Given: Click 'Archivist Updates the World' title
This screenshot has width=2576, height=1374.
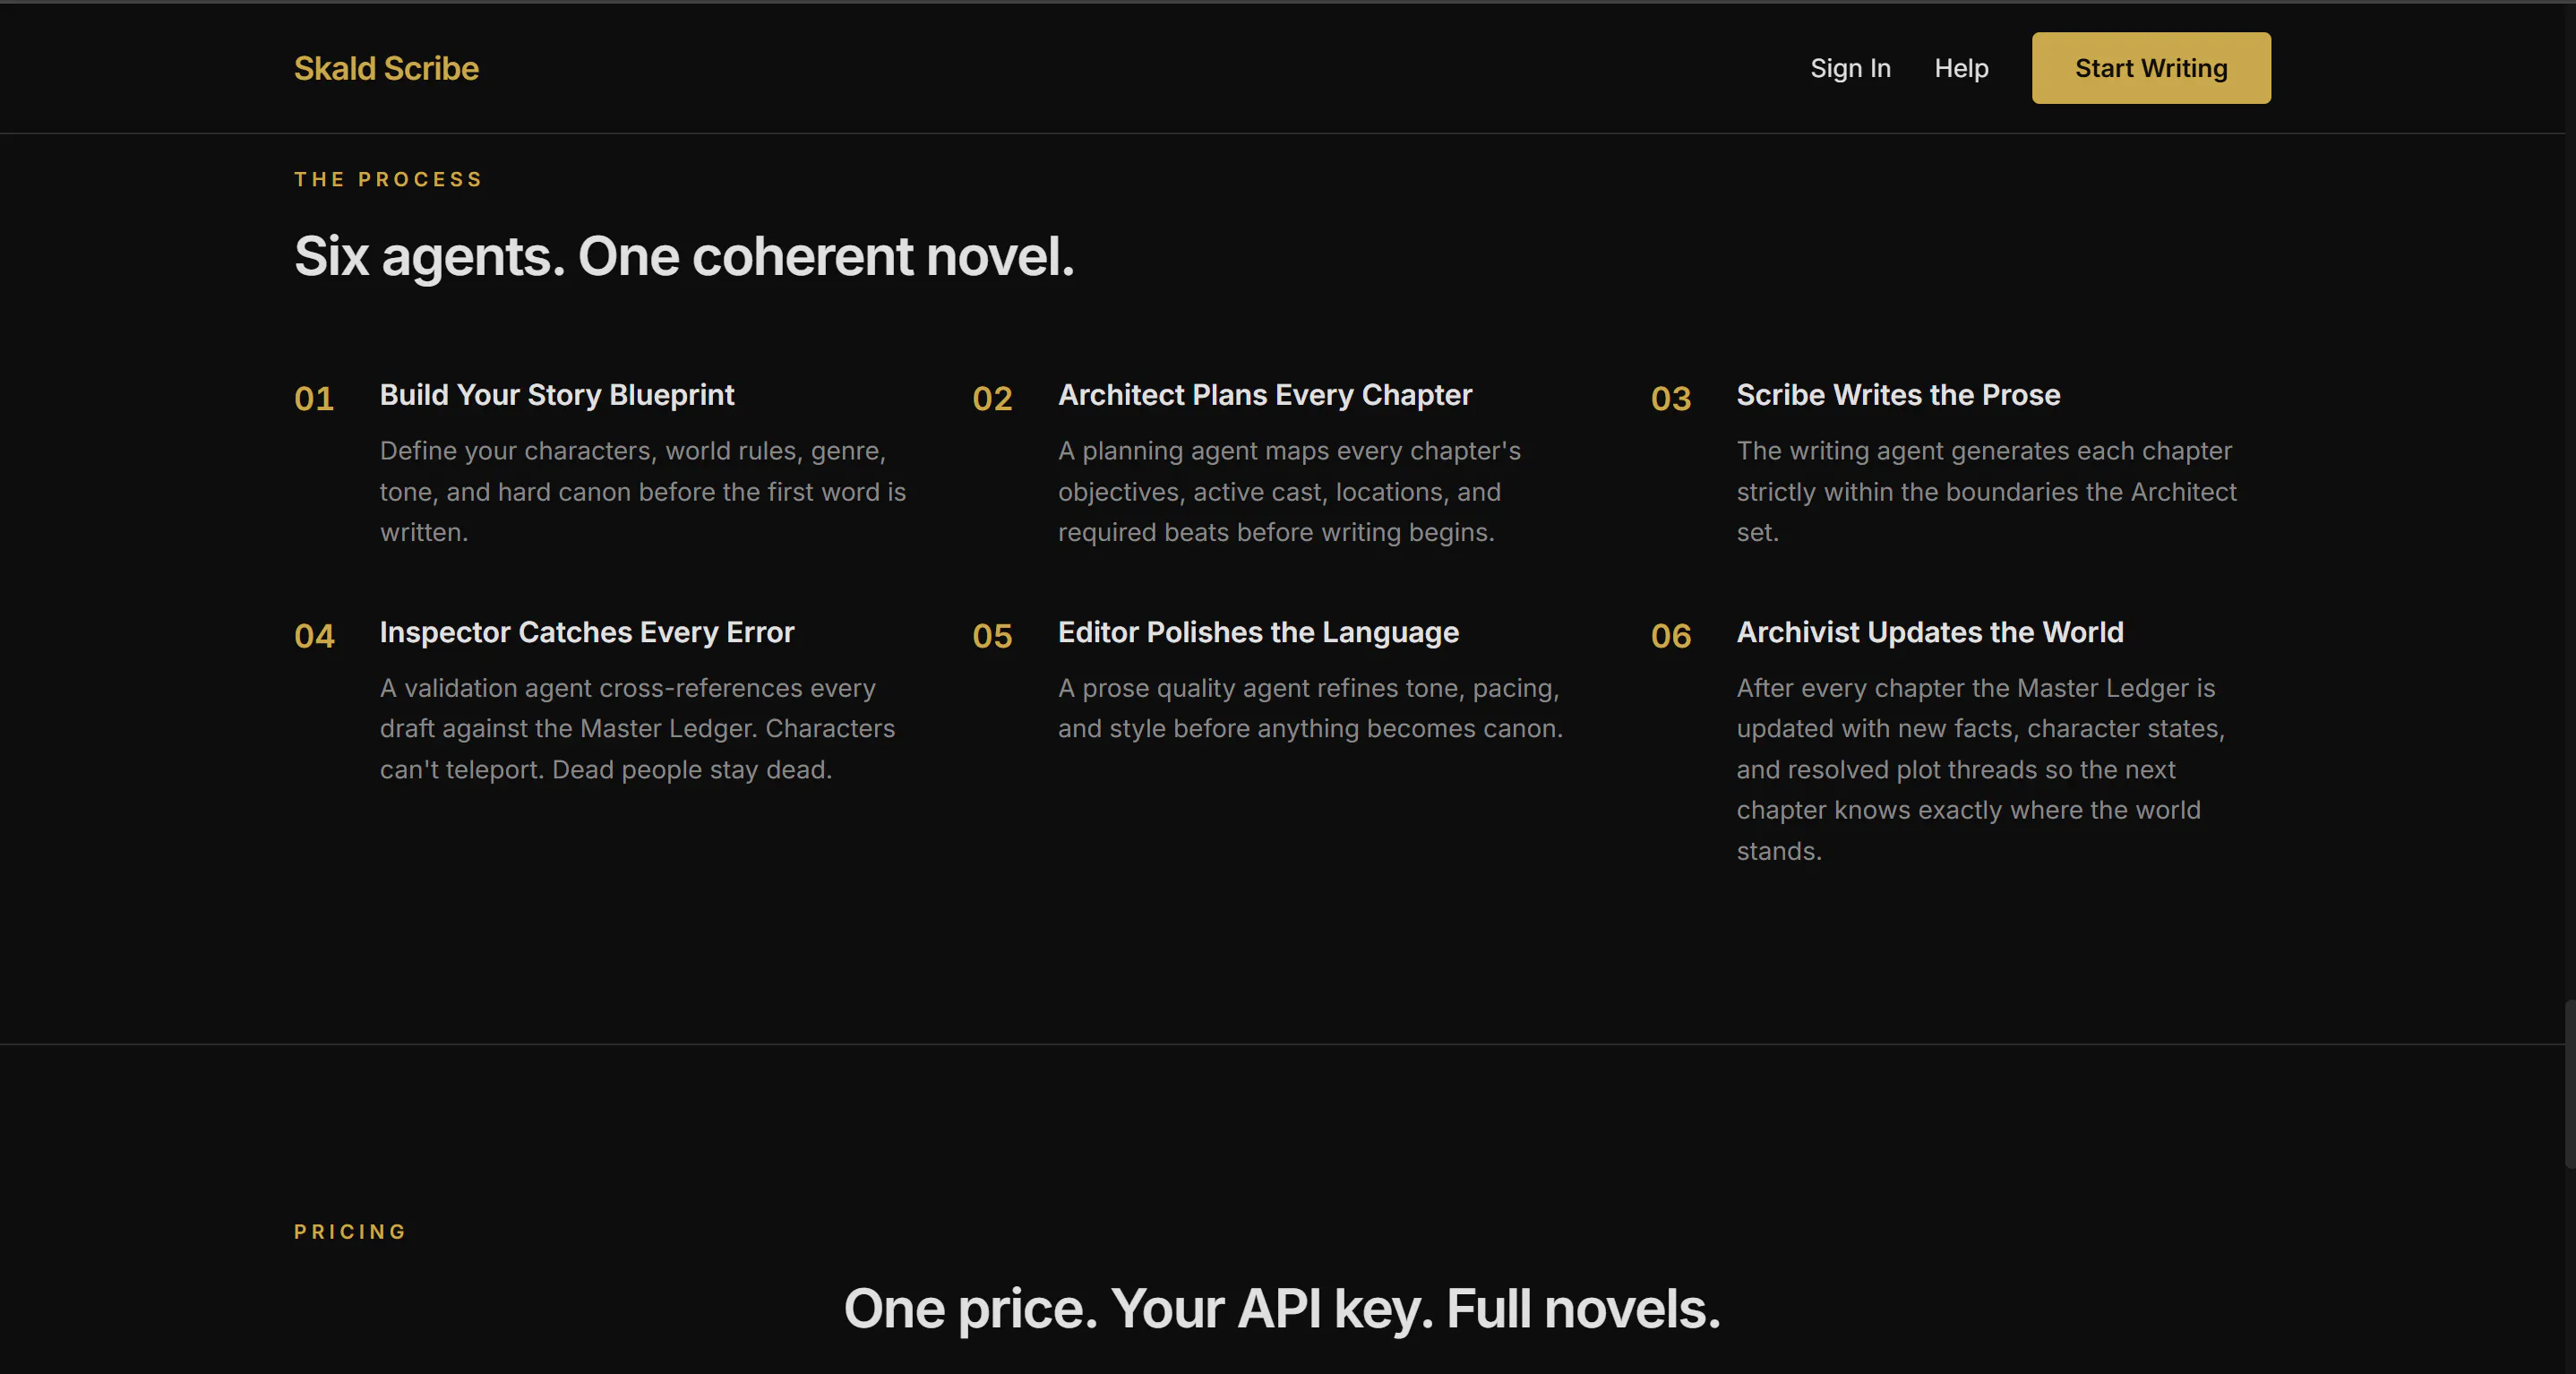Looking at the screenshot, I should tap(1930, 632).
